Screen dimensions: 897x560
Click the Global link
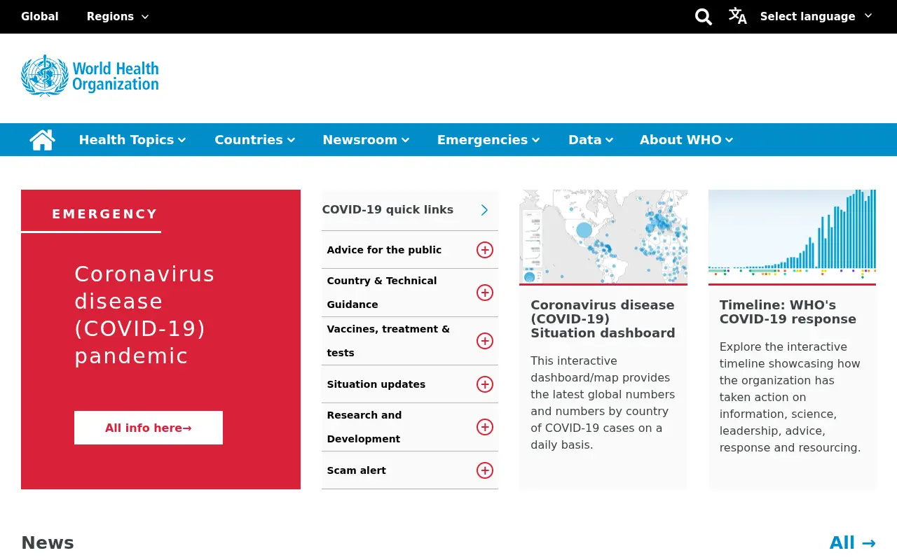click(x=40, y=16)
